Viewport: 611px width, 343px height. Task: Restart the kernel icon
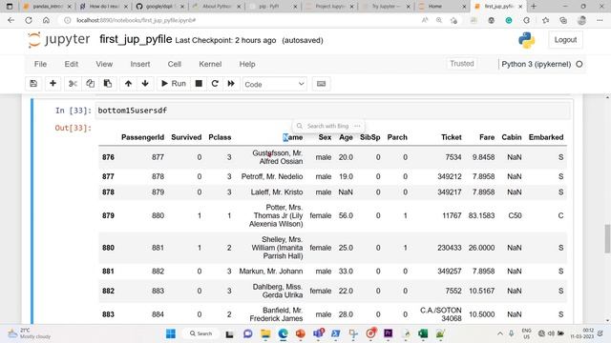click(x=215, y=84)
